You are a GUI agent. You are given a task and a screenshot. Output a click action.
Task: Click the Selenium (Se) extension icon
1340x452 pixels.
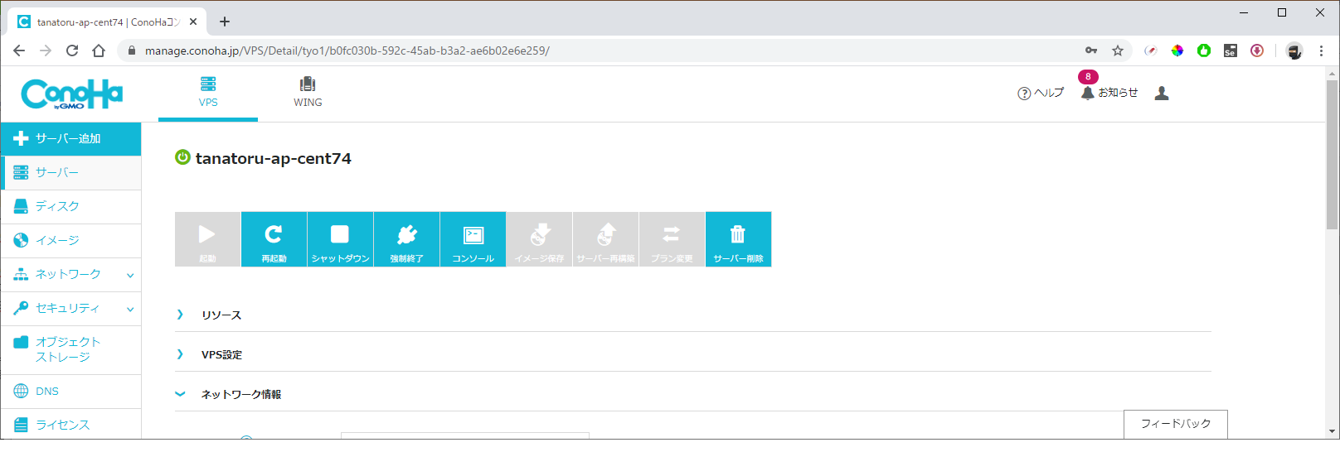(x=1231, y=50)
